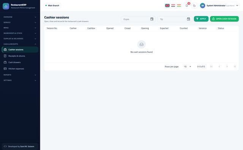
Task: Expand the Overview sidebar section
Action: (x=20, y=17)
